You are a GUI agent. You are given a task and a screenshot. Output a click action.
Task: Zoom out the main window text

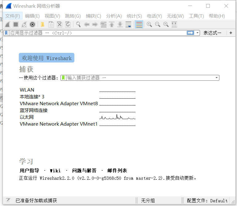(158, 24)
